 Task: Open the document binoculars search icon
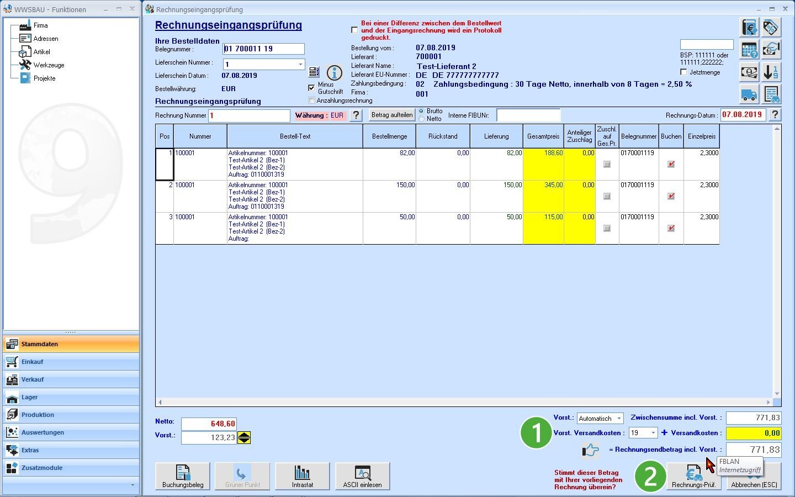(x=771, y=94)
